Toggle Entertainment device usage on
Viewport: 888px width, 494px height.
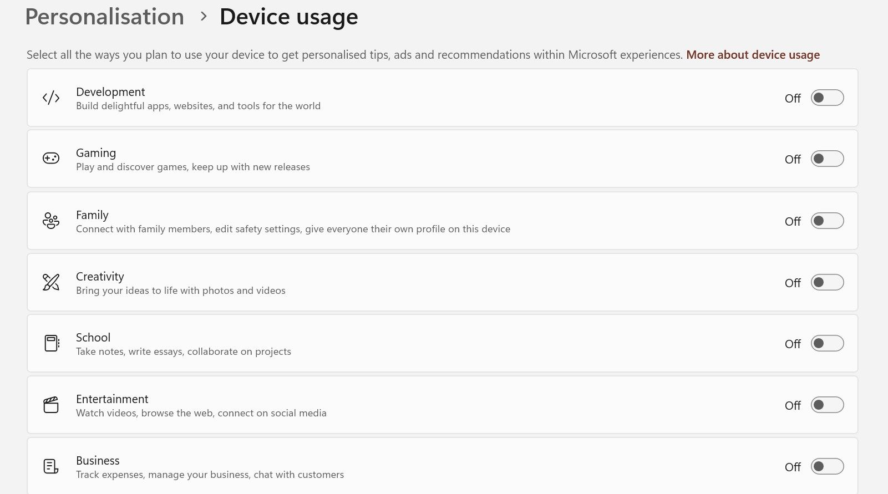(x=827, y=405)
